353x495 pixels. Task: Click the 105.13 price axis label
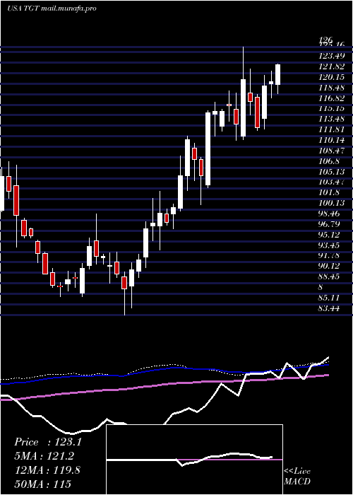331,172
